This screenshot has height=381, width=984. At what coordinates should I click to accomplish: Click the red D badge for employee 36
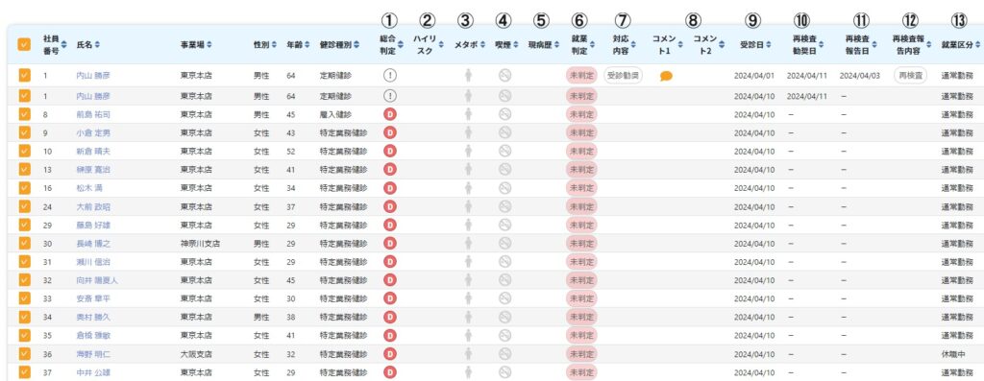tap(390, 354)
